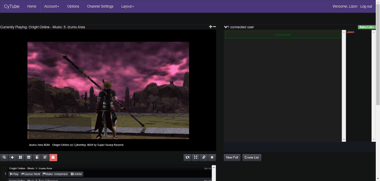Queue Next for Izumo Area item
This screenshot has height=181, width=380.
[30, 174]
